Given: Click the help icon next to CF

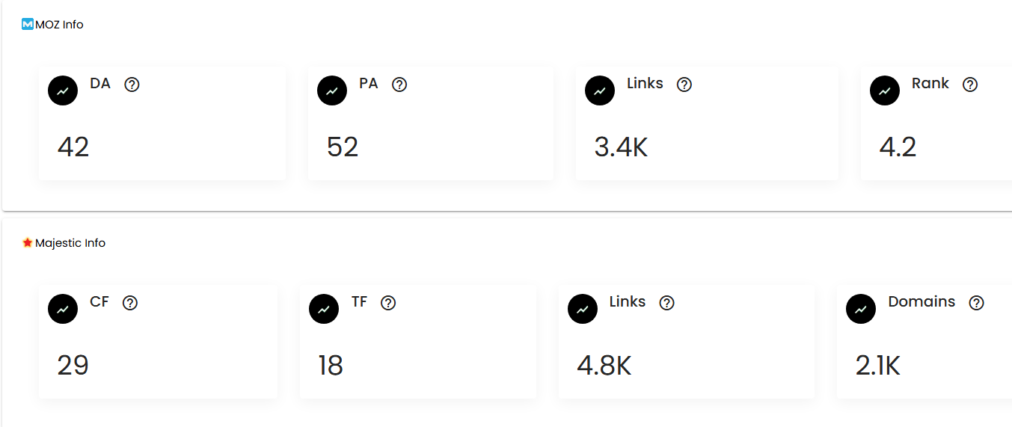Looking at the screenshot, I should (x=130, y=303).
